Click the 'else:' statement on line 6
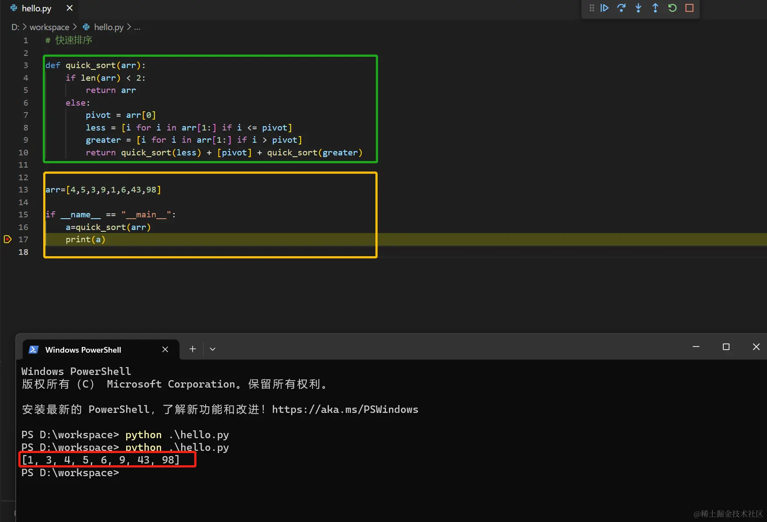767x522 pixels. point(78,103)
